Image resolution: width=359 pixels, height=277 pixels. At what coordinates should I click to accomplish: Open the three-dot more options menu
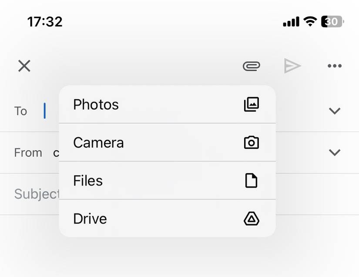[334, 66]
